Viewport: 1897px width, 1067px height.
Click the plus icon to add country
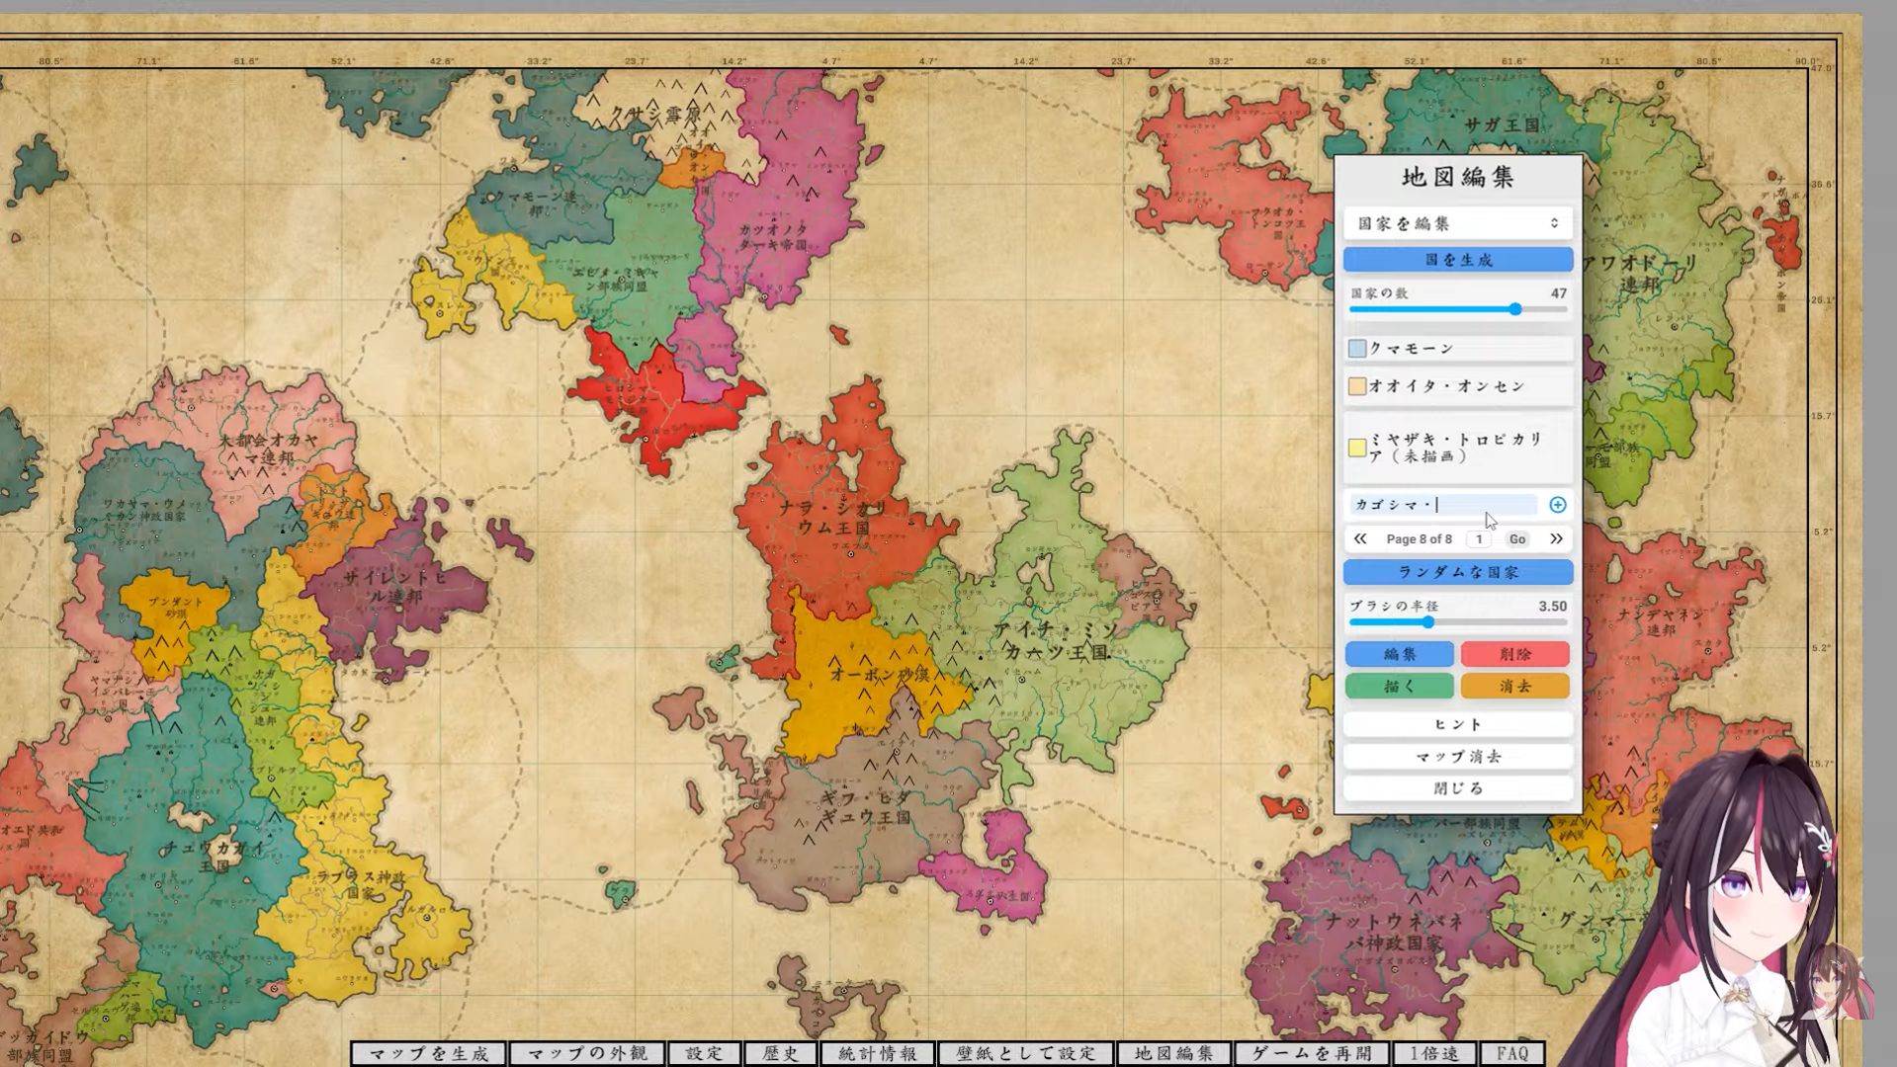(x=1557, y=505)
